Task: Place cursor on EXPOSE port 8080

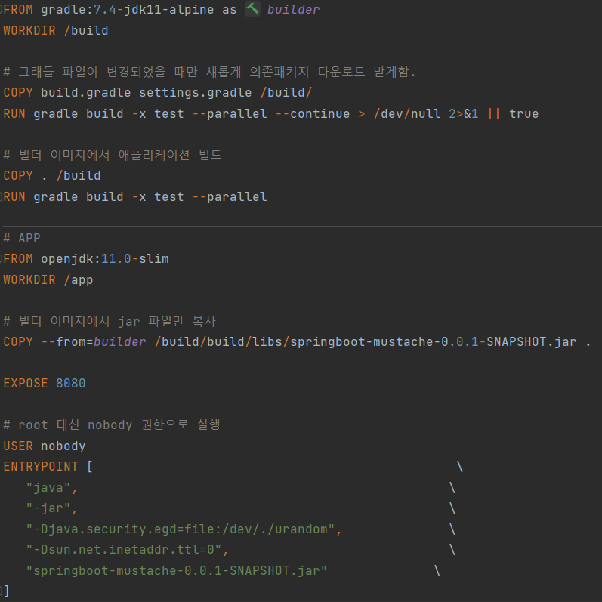Action: click(71, 383)
